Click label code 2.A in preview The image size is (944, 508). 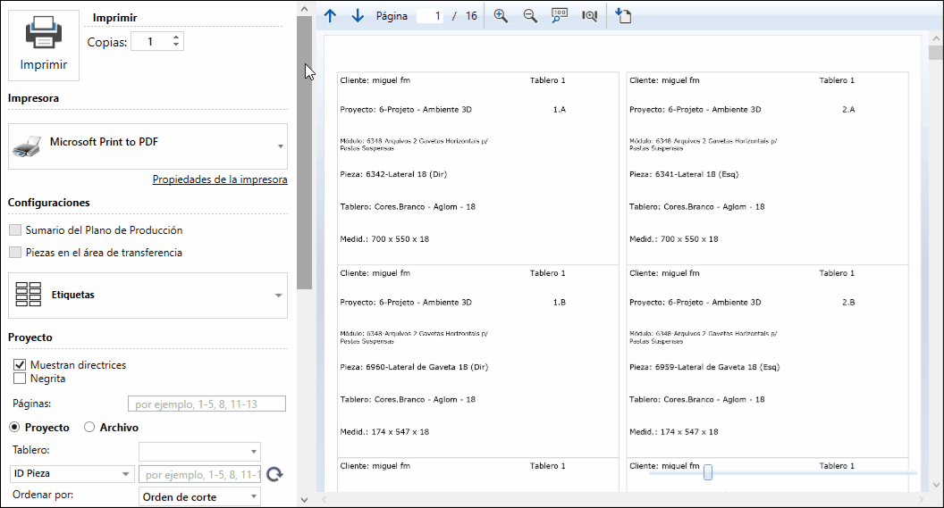848,110
